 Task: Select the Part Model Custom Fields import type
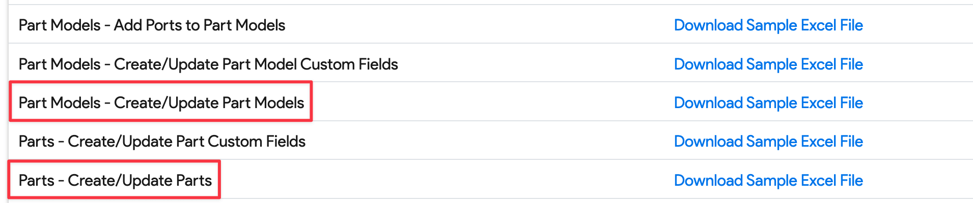point(208,64)
